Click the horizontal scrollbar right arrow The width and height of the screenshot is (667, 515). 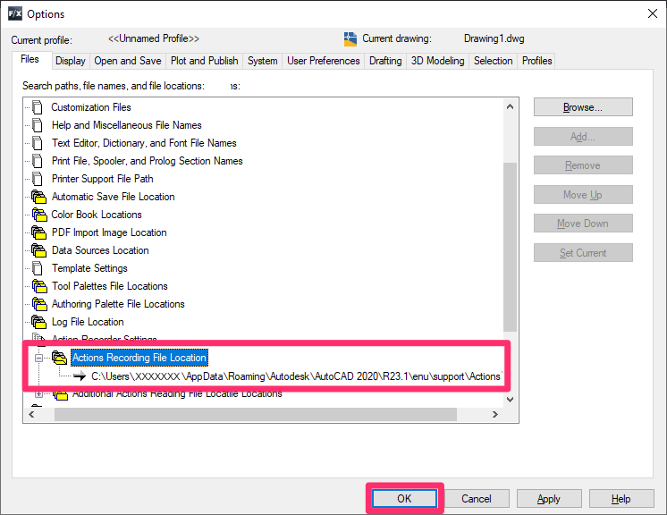tap(494, 414)
